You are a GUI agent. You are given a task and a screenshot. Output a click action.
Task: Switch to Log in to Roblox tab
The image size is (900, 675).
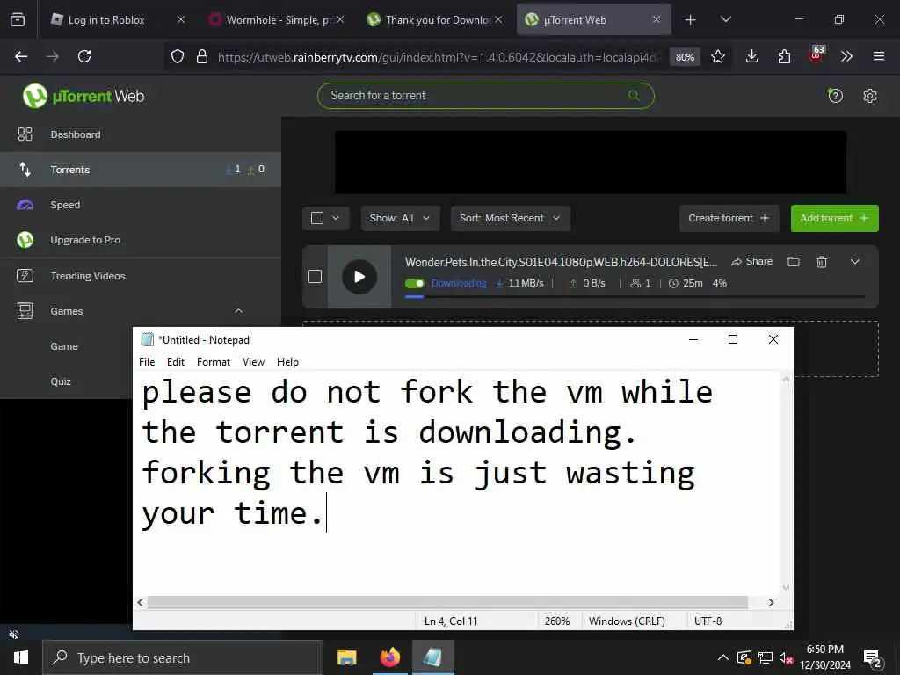tap(118, 20)
